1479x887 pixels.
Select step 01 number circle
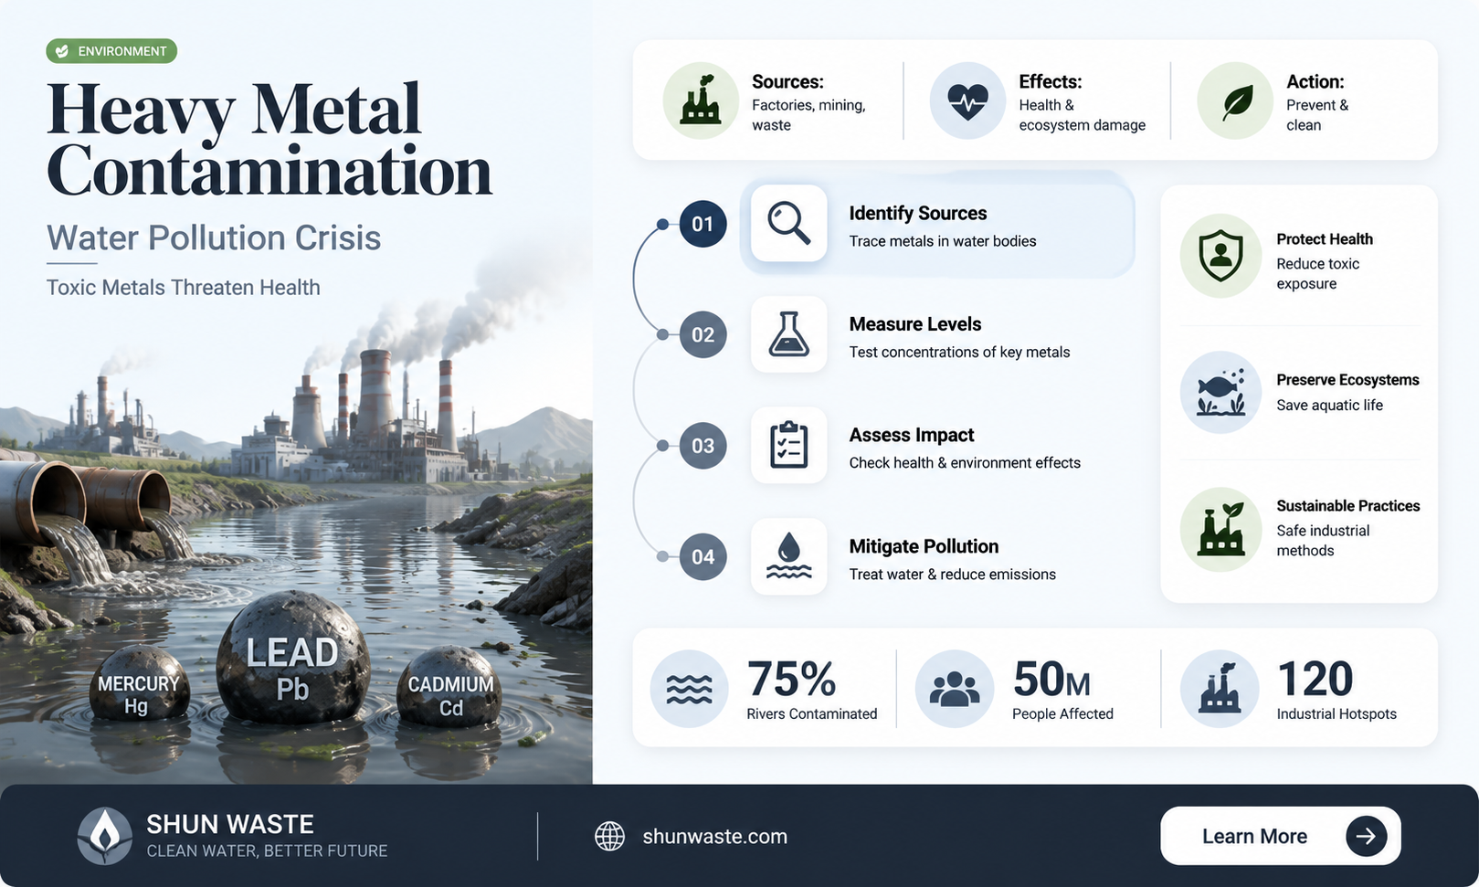click(703, 224)
